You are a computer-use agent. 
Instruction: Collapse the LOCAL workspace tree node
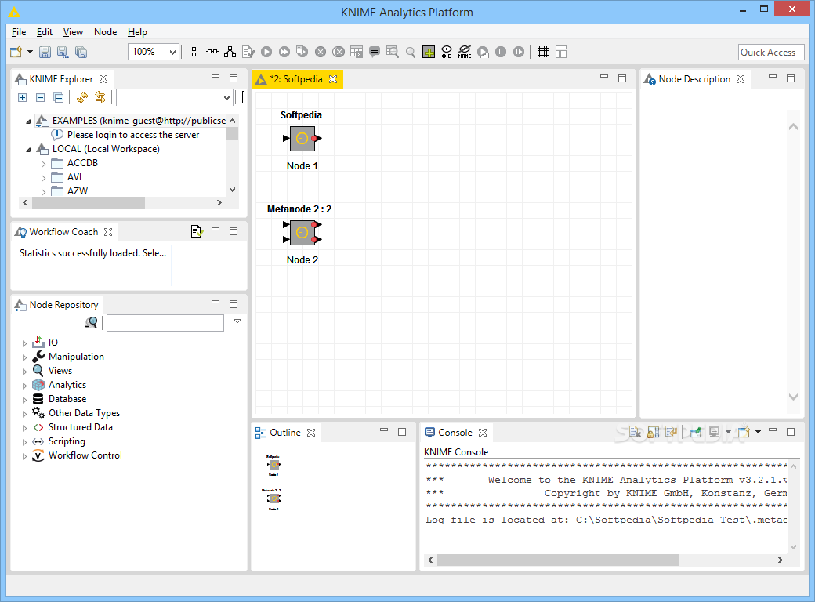point(28,150)
